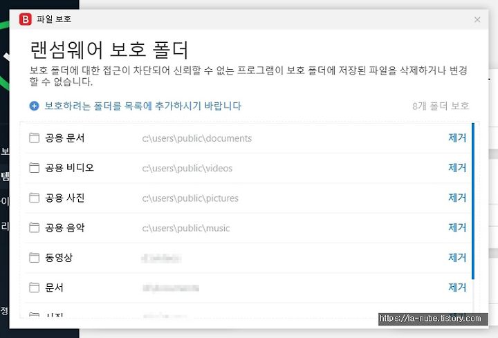Viewport: 498px width, 338px height.
Task: Click path c:\users\public\documents
Action: coord(197,138)
